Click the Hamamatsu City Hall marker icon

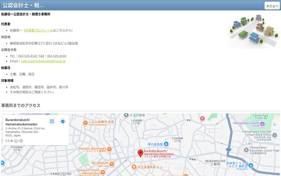click(274, 135)
